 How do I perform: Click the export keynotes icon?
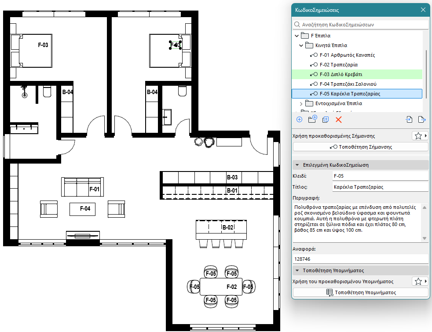(422, 120)
